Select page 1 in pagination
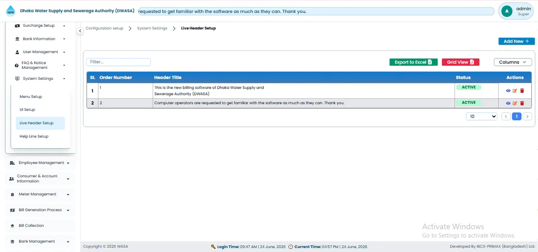This screenshot has height=252, width=538. point(517,116)
